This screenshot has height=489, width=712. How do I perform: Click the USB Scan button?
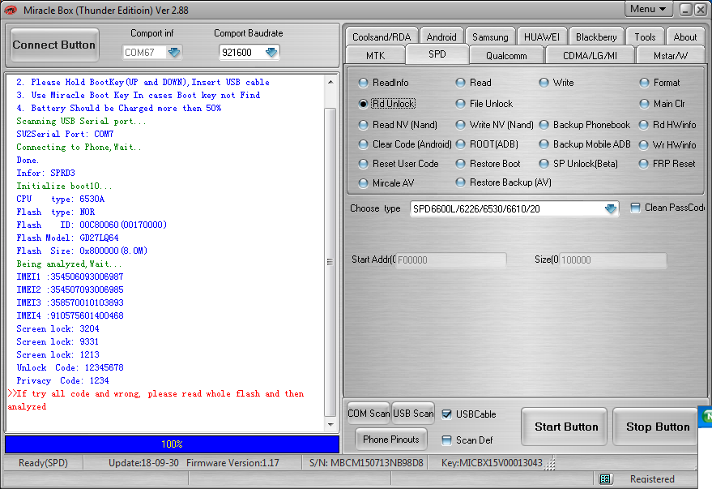coord(413,413)
